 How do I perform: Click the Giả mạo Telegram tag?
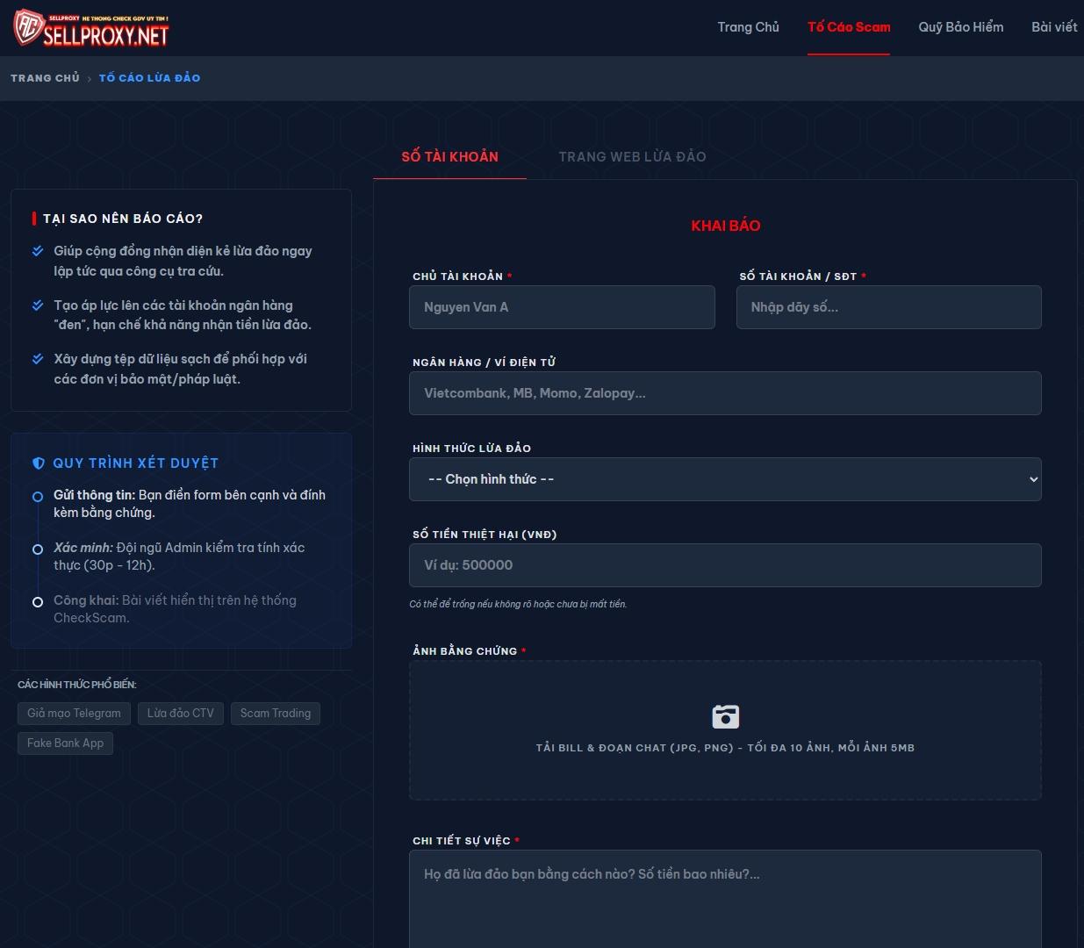(x=74, y=714)
